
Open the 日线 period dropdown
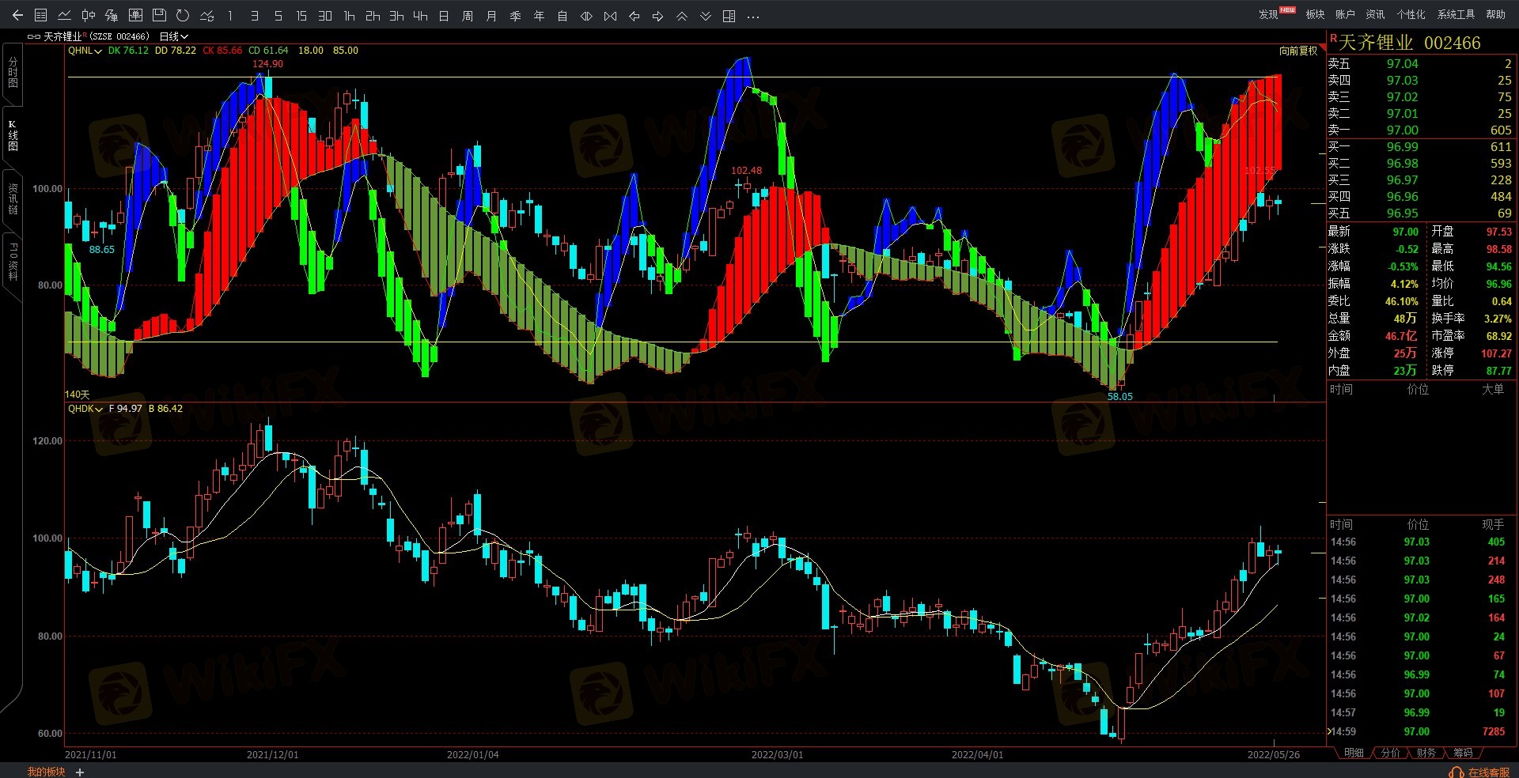[173, 36]
